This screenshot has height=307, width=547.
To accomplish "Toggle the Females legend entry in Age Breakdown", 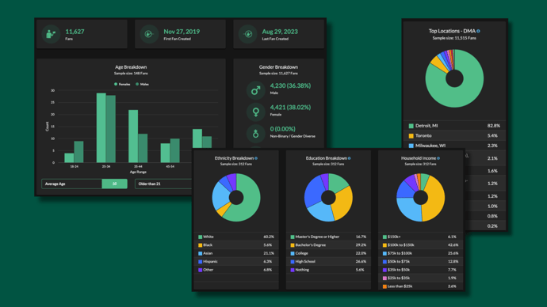I will click(x=122, y=84).
